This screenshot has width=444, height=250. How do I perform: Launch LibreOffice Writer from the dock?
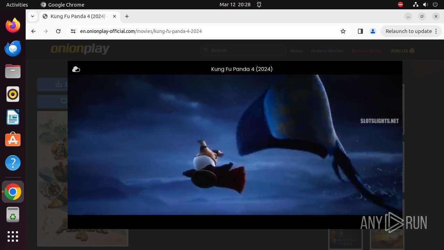click(13, 117)
